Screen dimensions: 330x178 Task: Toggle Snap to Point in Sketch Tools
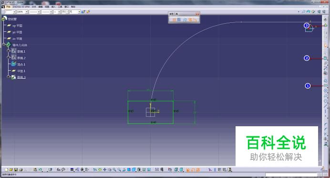(x=179, y=19)
